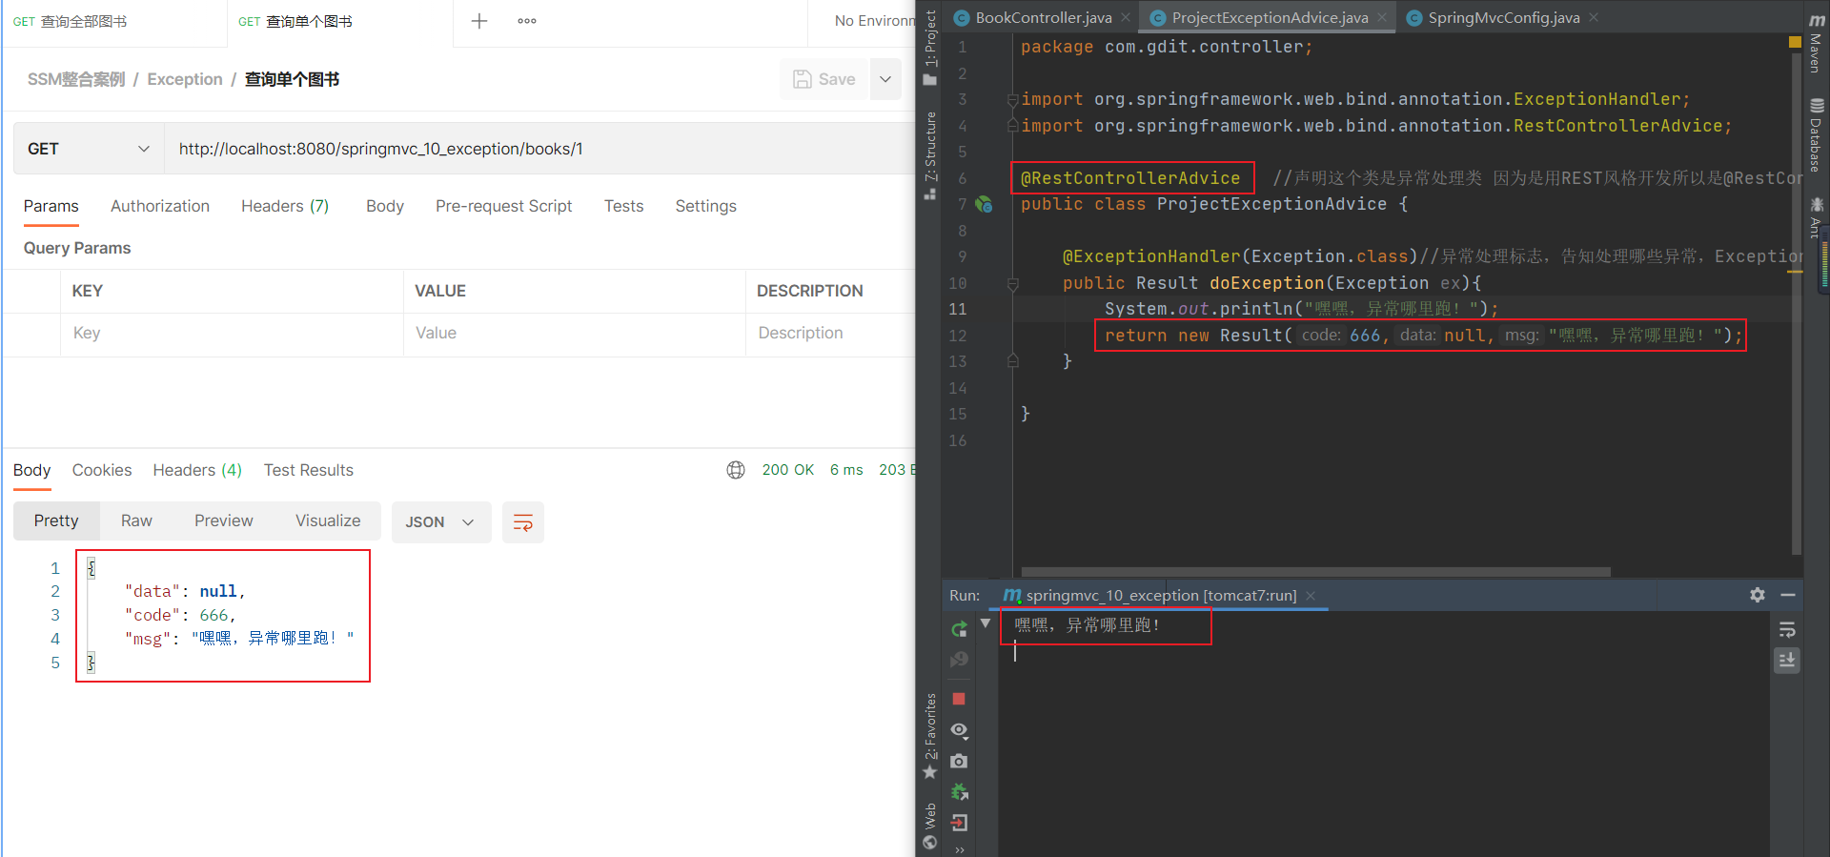Image resolution: width=1830 pixels, height=857 pixels.
Task: Open the Structure tool window
Action: click(930, 155)
